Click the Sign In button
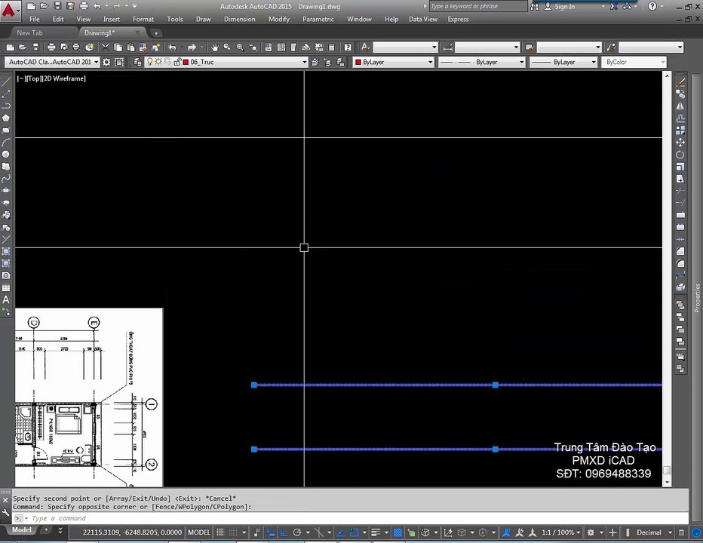 point(560,6)
